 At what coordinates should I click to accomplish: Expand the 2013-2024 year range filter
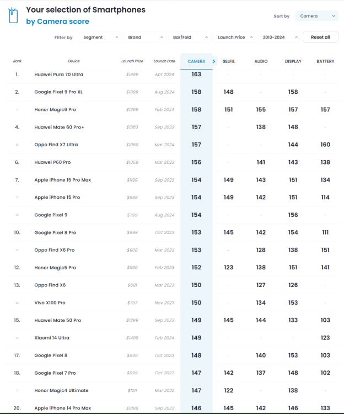(x=279, y=38)
